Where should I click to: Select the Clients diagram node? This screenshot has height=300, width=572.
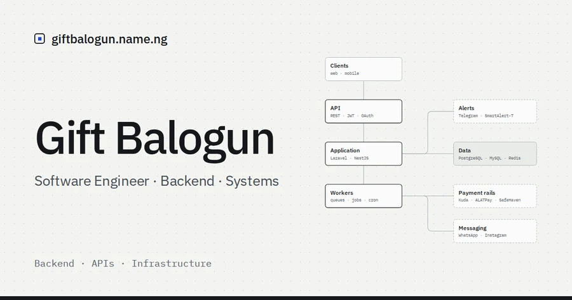[364, 69]
